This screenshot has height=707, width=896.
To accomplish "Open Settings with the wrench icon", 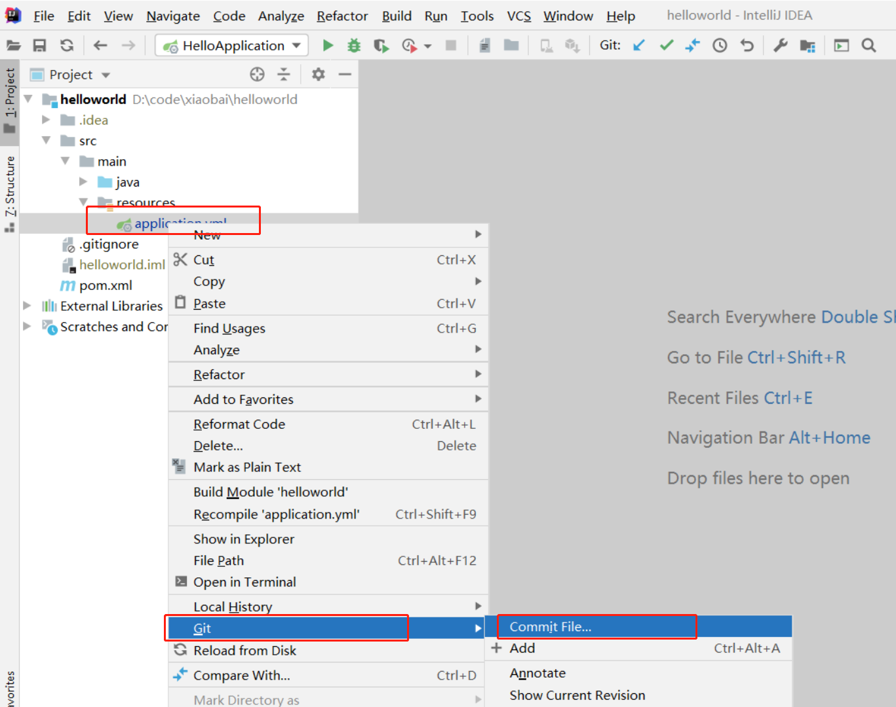I will [x=780, y=45].
